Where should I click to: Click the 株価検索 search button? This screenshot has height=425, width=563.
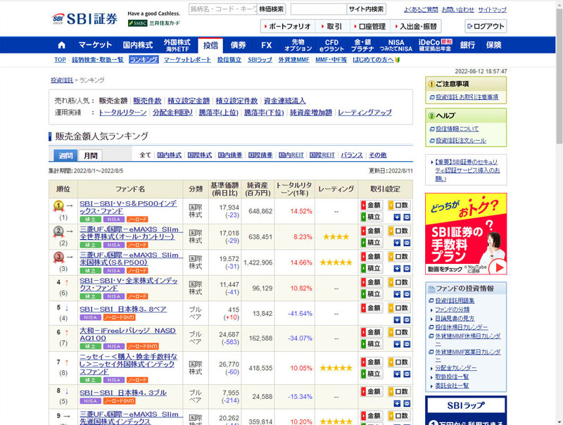coord(272,9)
